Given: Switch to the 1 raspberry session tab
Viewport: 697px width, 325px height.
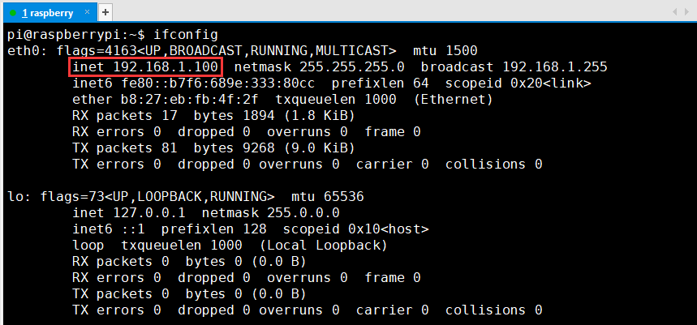Looking at the screenshot, I should (x=48, y=12).
